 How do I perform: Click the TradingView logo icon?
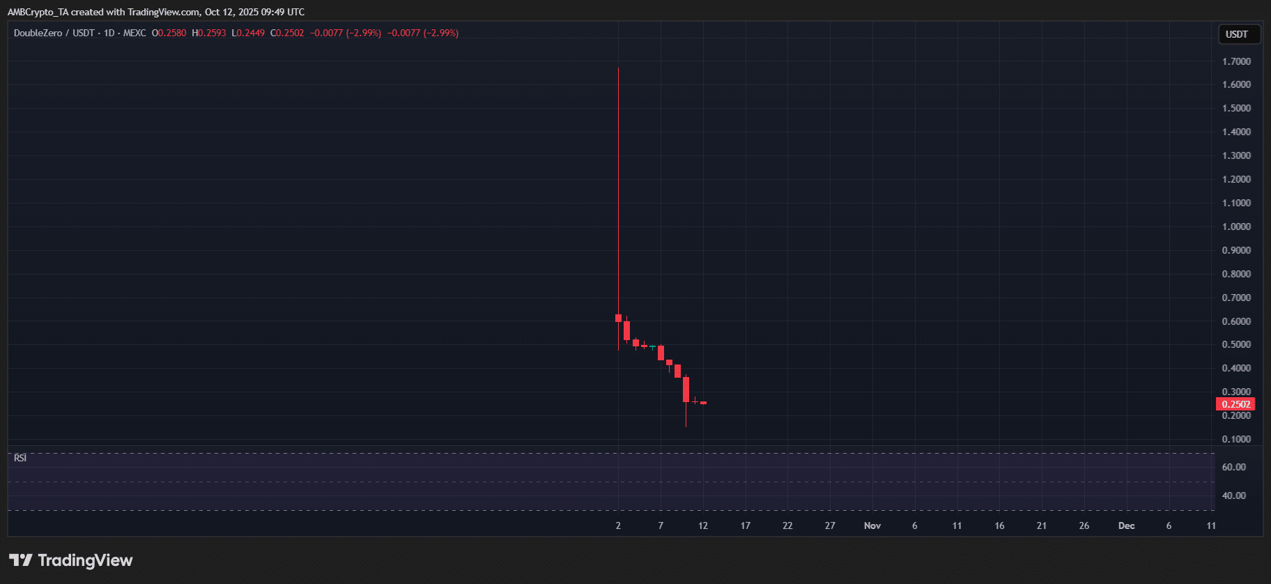(x=21, y=560)
